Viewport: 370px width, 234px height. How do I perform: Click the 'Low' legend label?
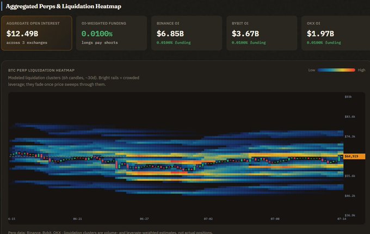[x=311, y=70]
